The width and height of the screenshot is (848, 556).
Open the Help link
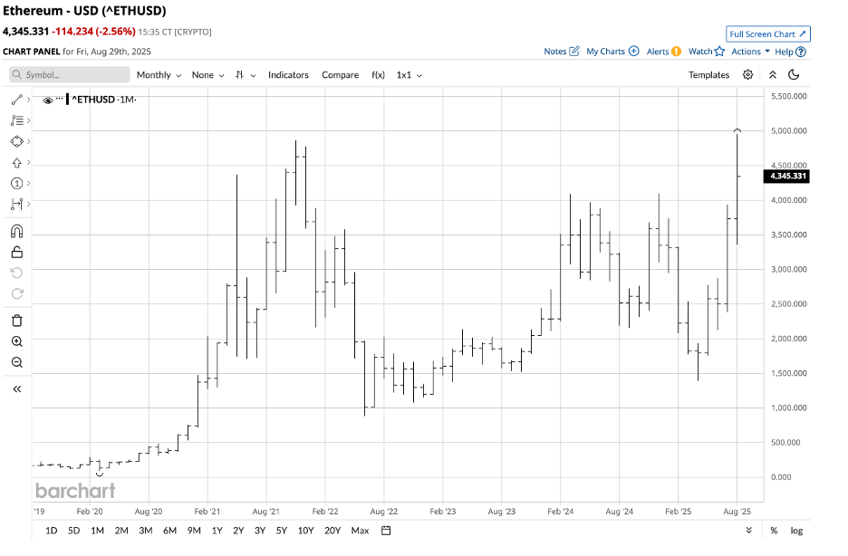[790, 52]
